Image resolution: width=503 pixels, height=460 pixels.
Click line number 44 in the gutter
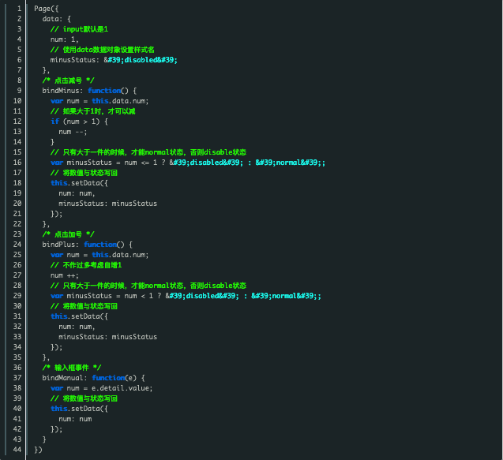(x=17, y=450)
